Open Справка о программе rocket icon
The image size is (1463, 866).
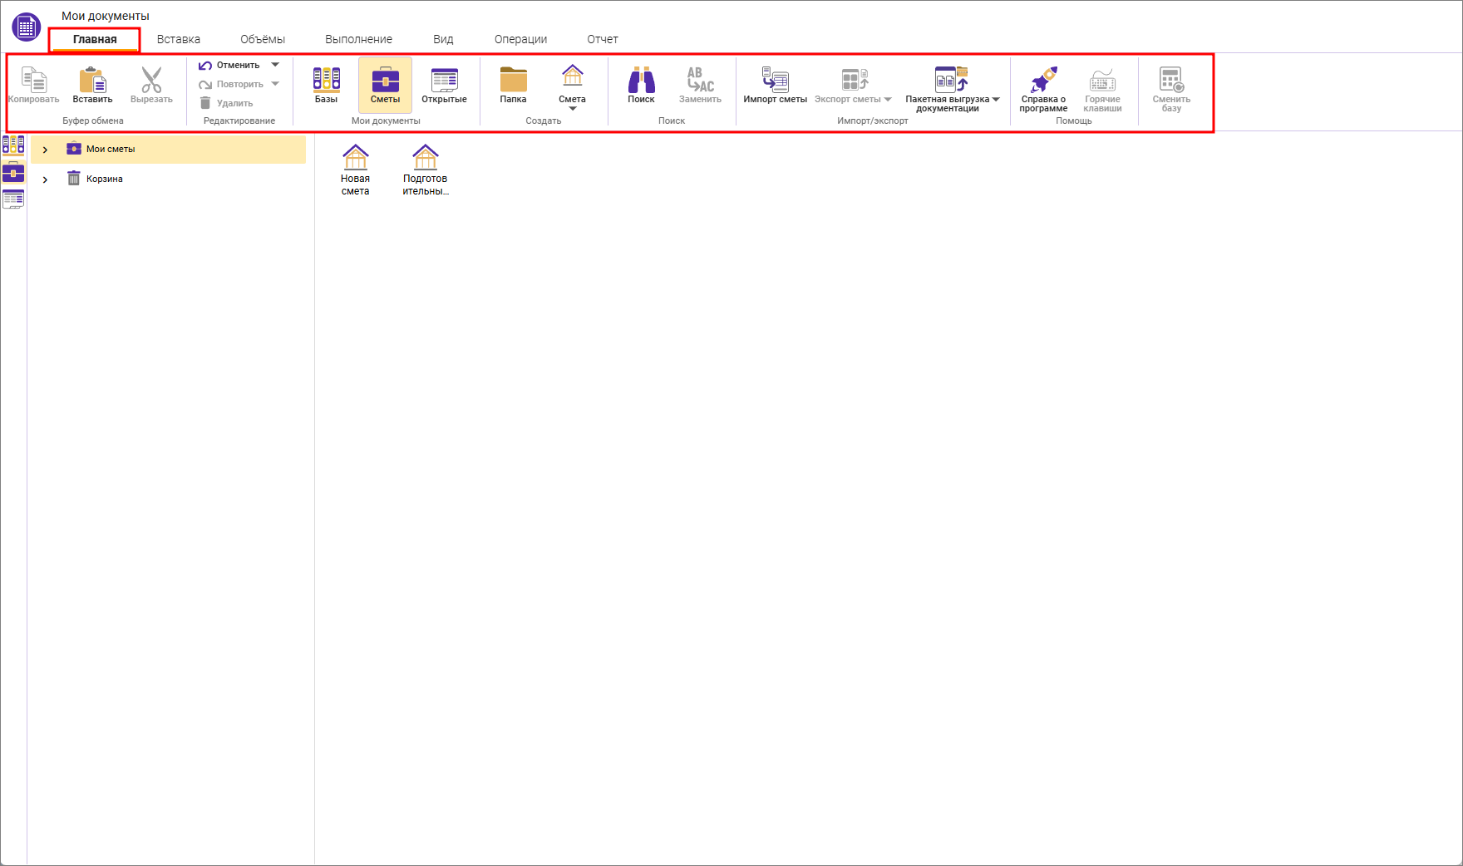click(1043, 81)
